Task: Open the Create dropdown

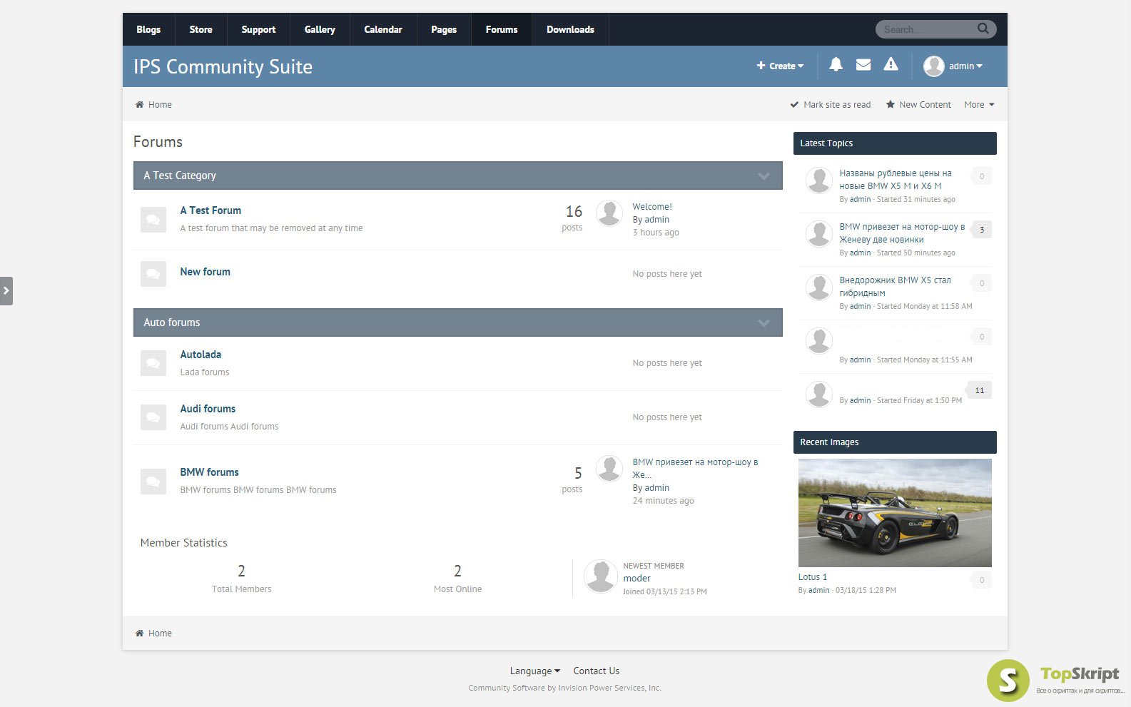Action: tap(780, 66)
